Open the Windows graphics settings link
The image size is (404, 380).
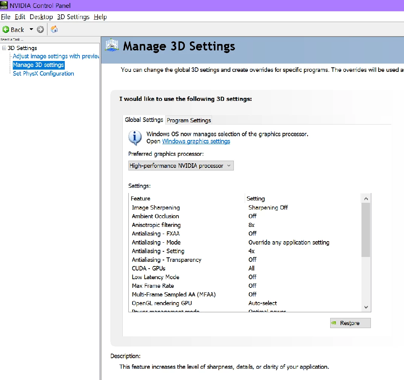tap(196, 141)
